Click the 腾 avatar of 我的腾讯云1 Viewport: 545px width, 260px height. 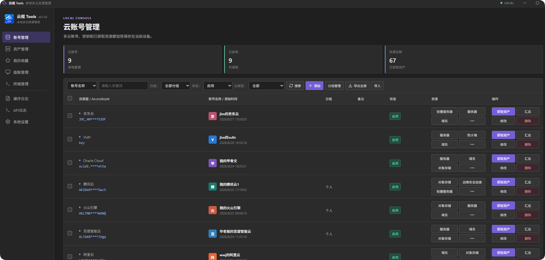(213, 187)
